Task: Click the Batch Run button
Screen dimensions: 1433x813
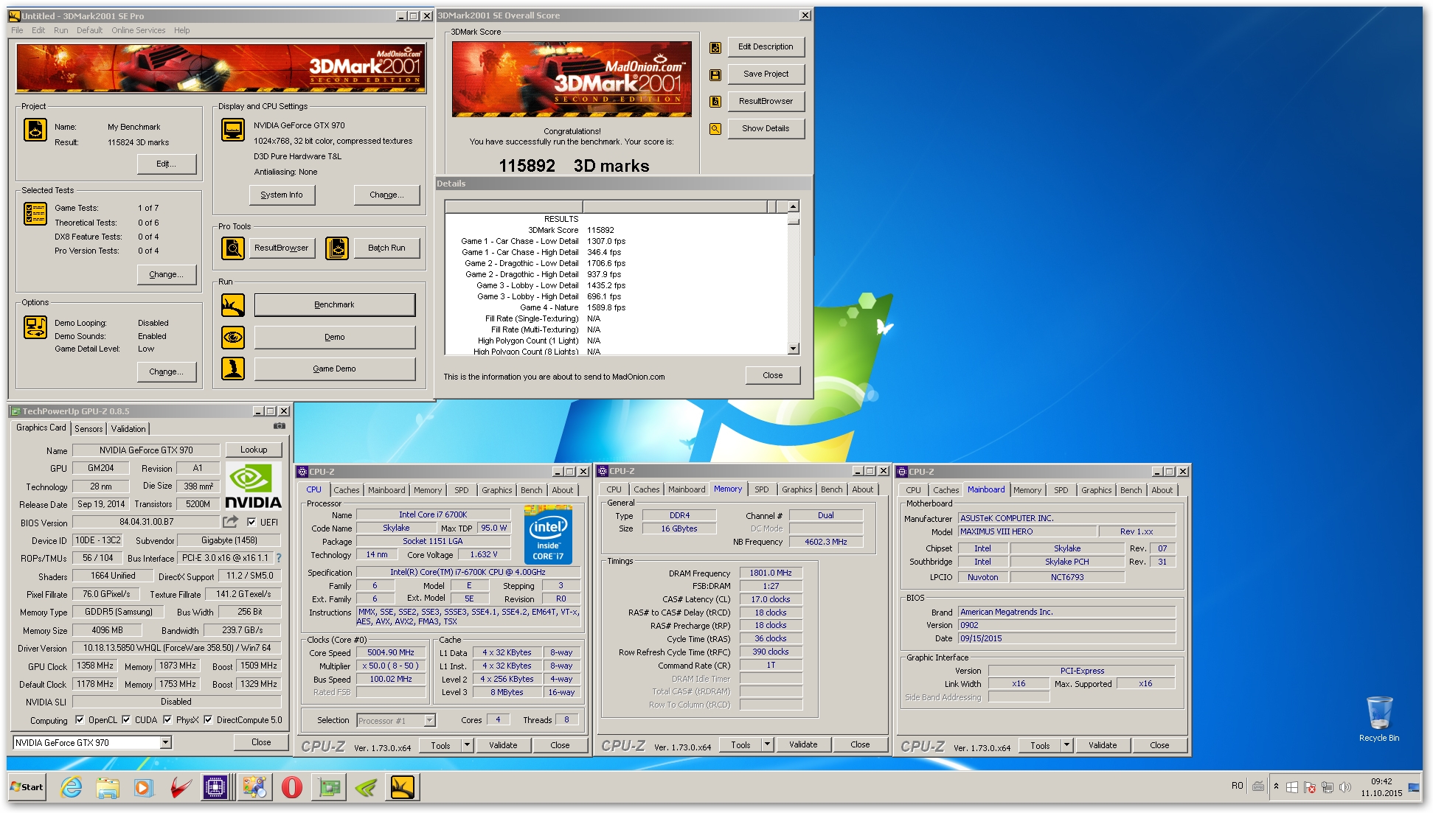Action: point(386,248)
